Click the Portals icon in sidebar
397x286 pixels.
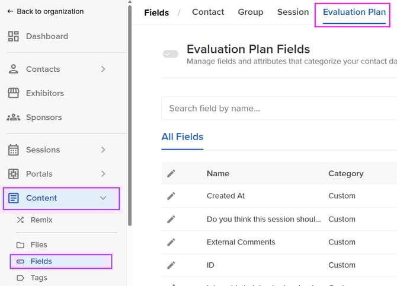coord(13,174)
